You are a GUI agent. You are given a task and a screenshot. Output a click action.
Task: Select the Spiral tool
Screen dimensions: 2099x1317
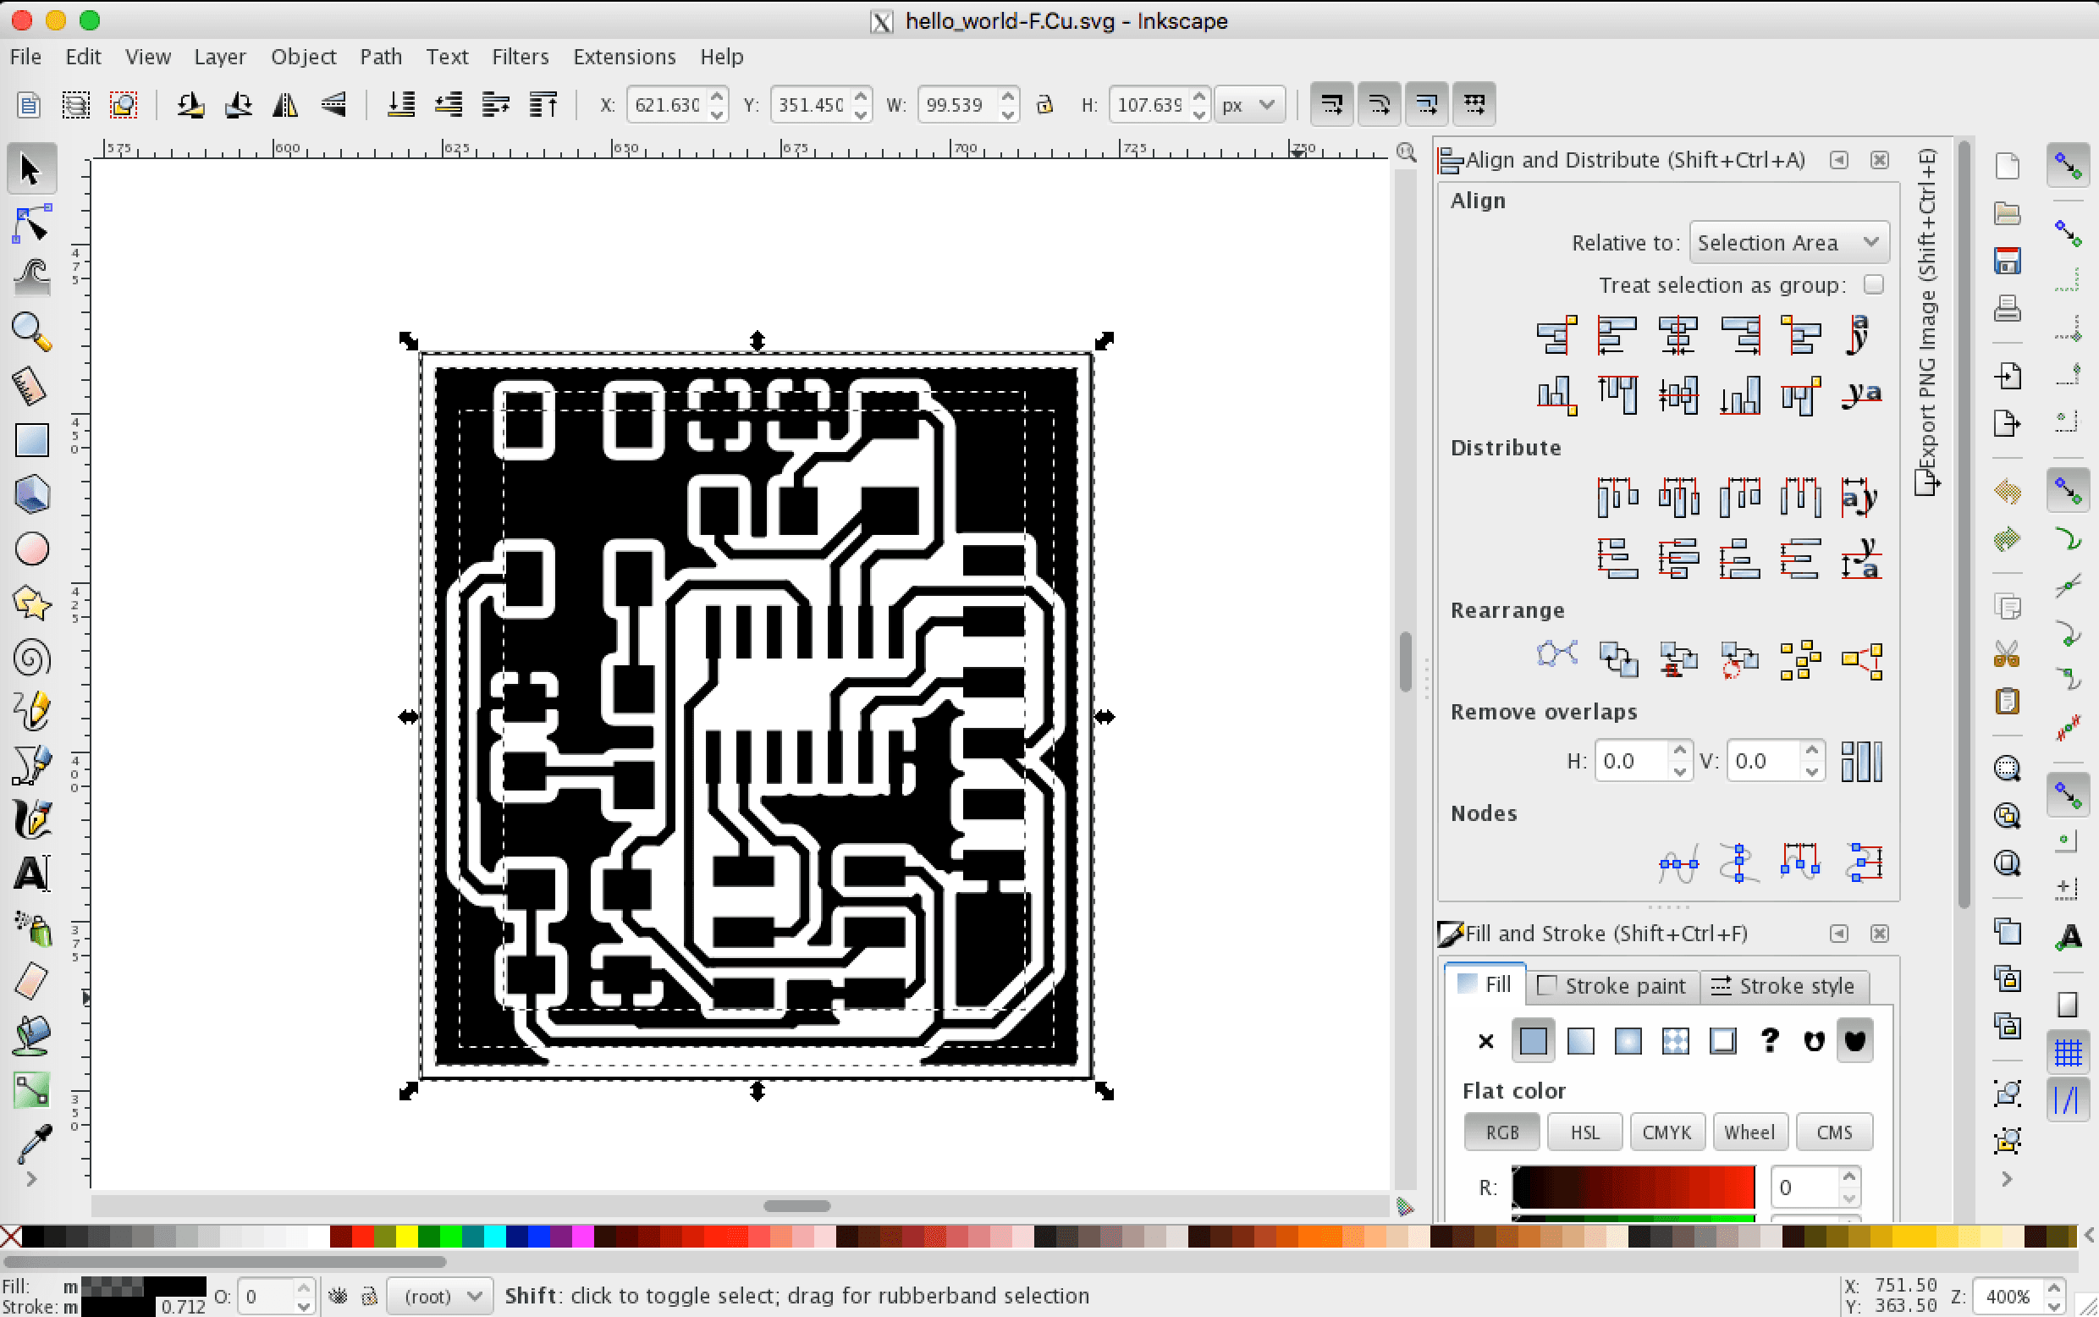(31, 658)
